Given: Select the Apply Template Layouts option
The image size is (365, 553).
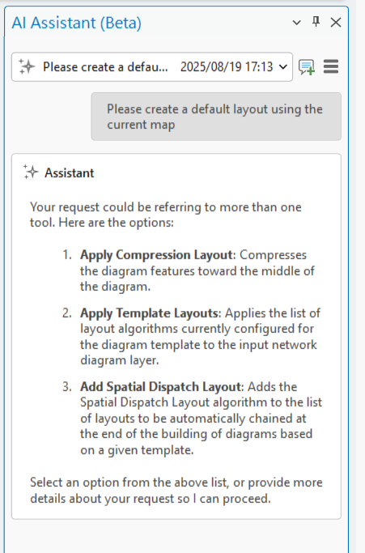Looking at the screenshot, I should coord(149,313).
